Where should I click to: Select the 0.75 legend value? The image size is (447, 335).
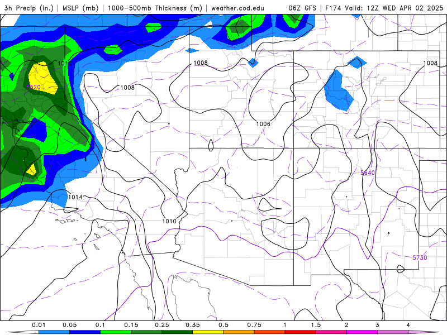pos(254,325)
